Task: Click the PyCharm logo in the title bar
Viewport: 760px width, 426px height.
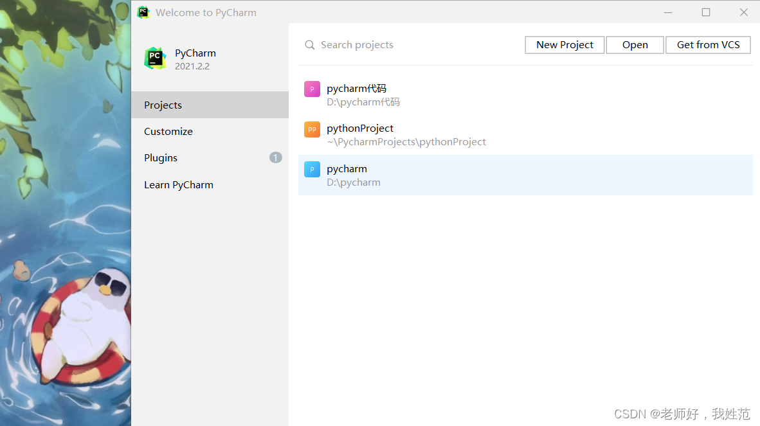Action: tap(143, 12)
